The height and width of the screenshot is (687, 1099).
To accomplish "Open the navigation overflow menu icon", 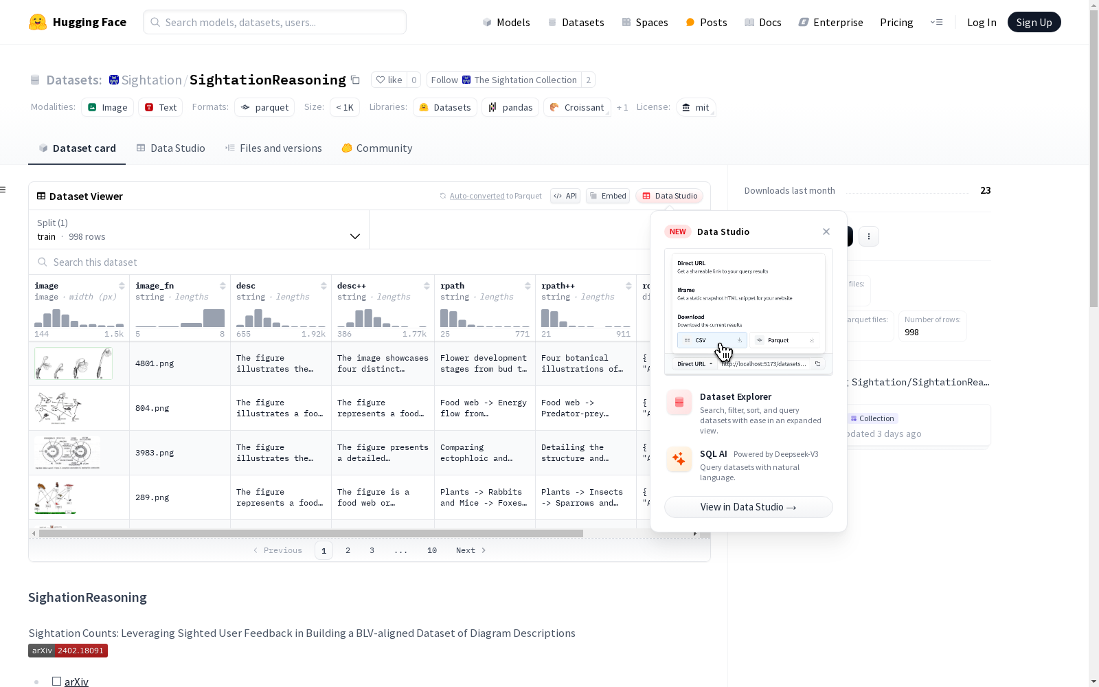I will point(936,22).
